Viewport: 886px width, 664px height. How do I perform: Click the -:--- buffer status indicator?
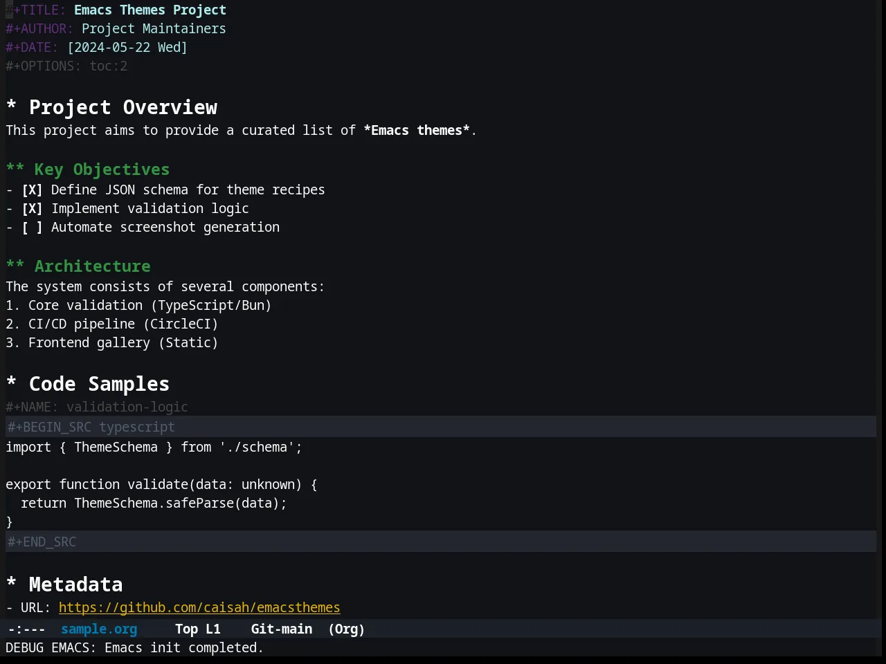(x=26, y=629)
